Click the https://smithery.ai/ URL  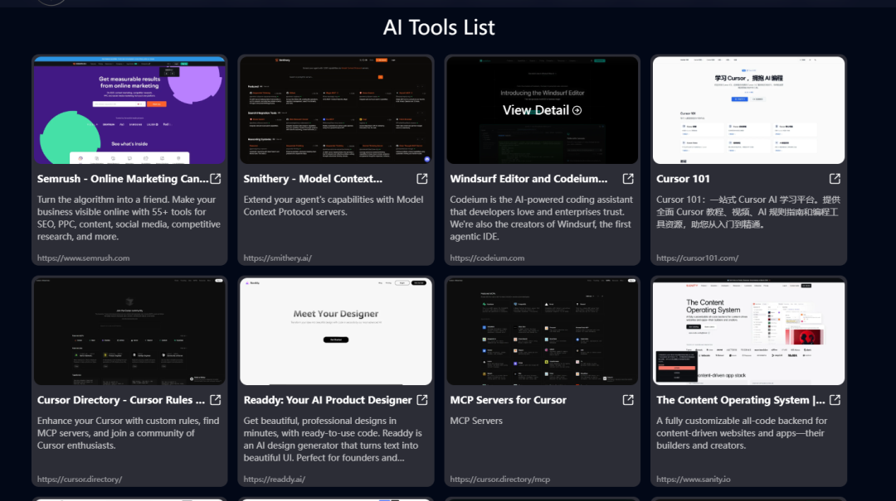click(x=278, y=258)
